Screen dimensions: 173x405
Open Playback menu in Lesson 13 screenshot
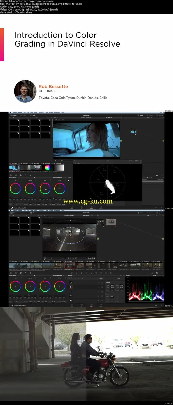[x=41, y=210]
